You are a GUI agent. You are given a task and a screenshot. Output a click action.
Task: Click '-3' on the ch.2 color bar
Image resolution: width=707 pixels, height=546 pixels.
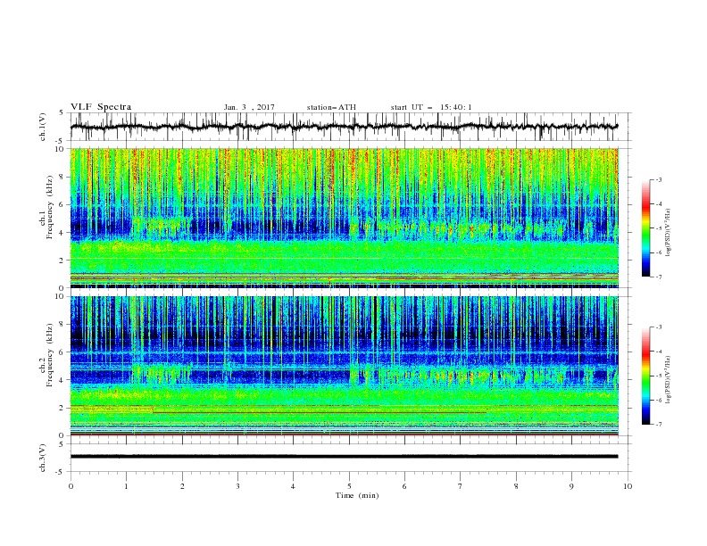point(658,327)
